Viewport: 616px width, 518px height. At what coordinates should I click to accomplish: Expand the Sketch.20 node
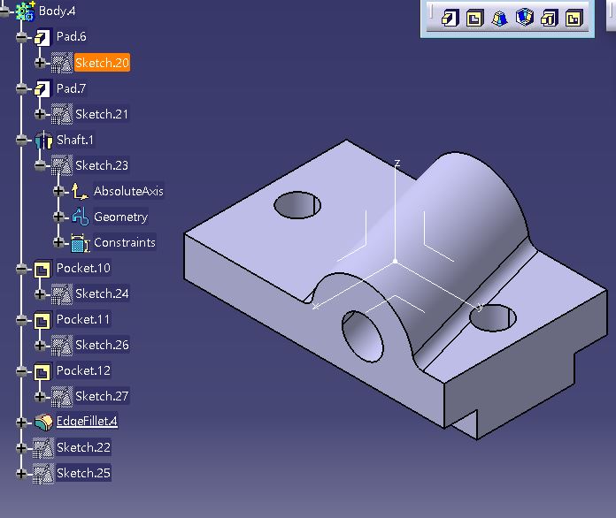pos(40,63)
